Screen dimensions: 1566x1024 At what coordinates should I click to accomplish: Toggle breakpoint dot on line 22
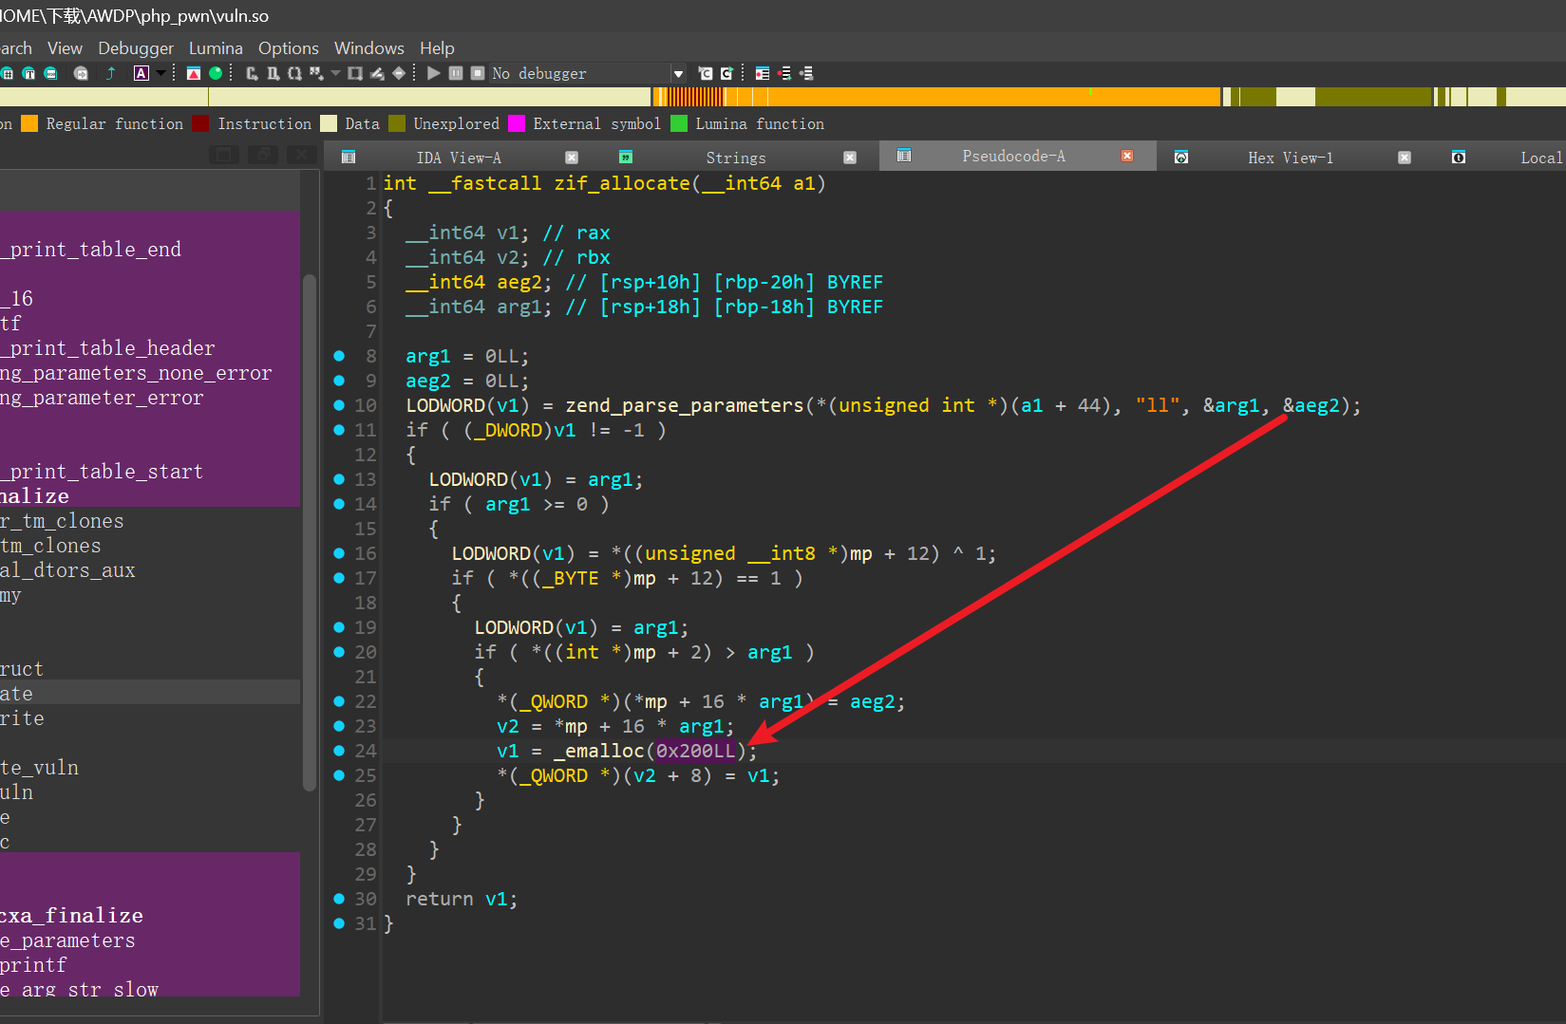coord(339,701)
